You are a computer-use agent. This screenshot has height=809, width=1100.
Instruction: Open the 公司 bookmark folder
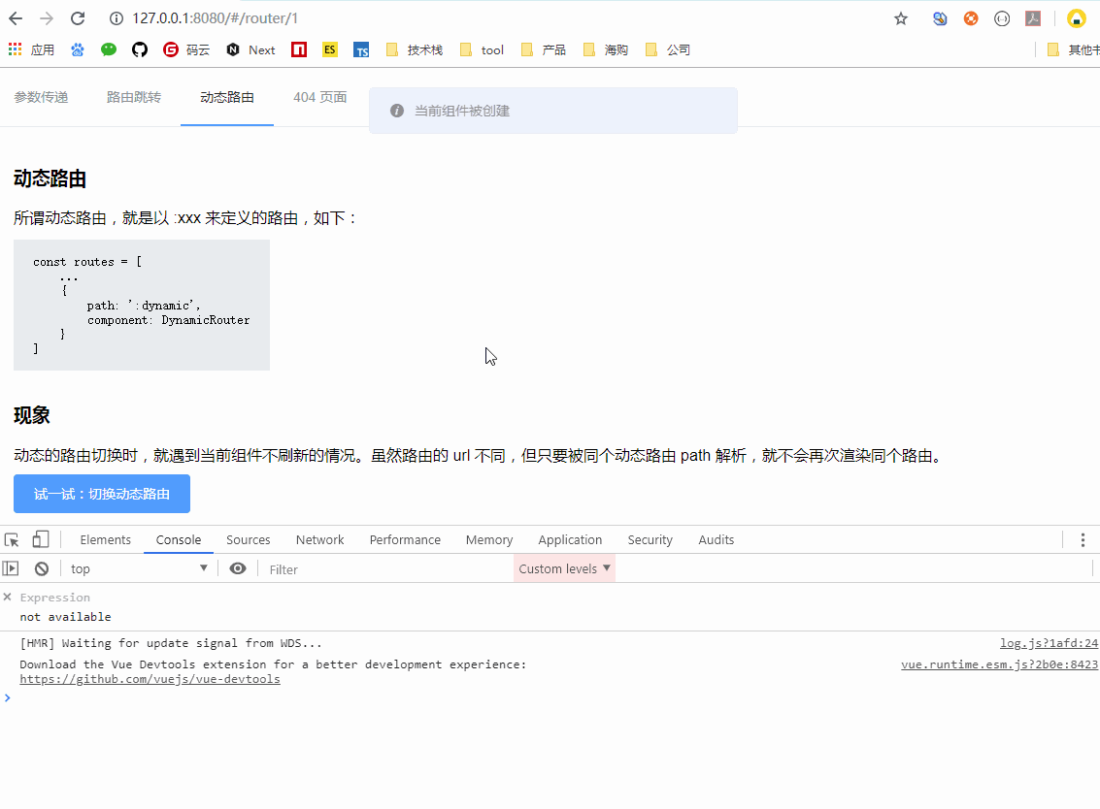668,49
